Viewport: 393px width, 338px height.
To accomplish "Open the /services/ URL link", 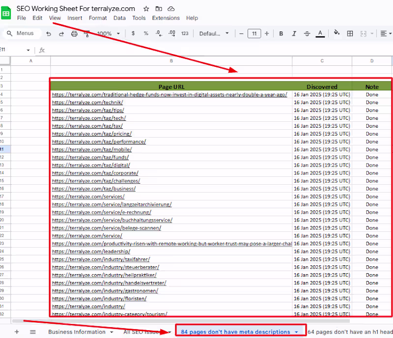I will pyautogui.click(x=88, y=197).
